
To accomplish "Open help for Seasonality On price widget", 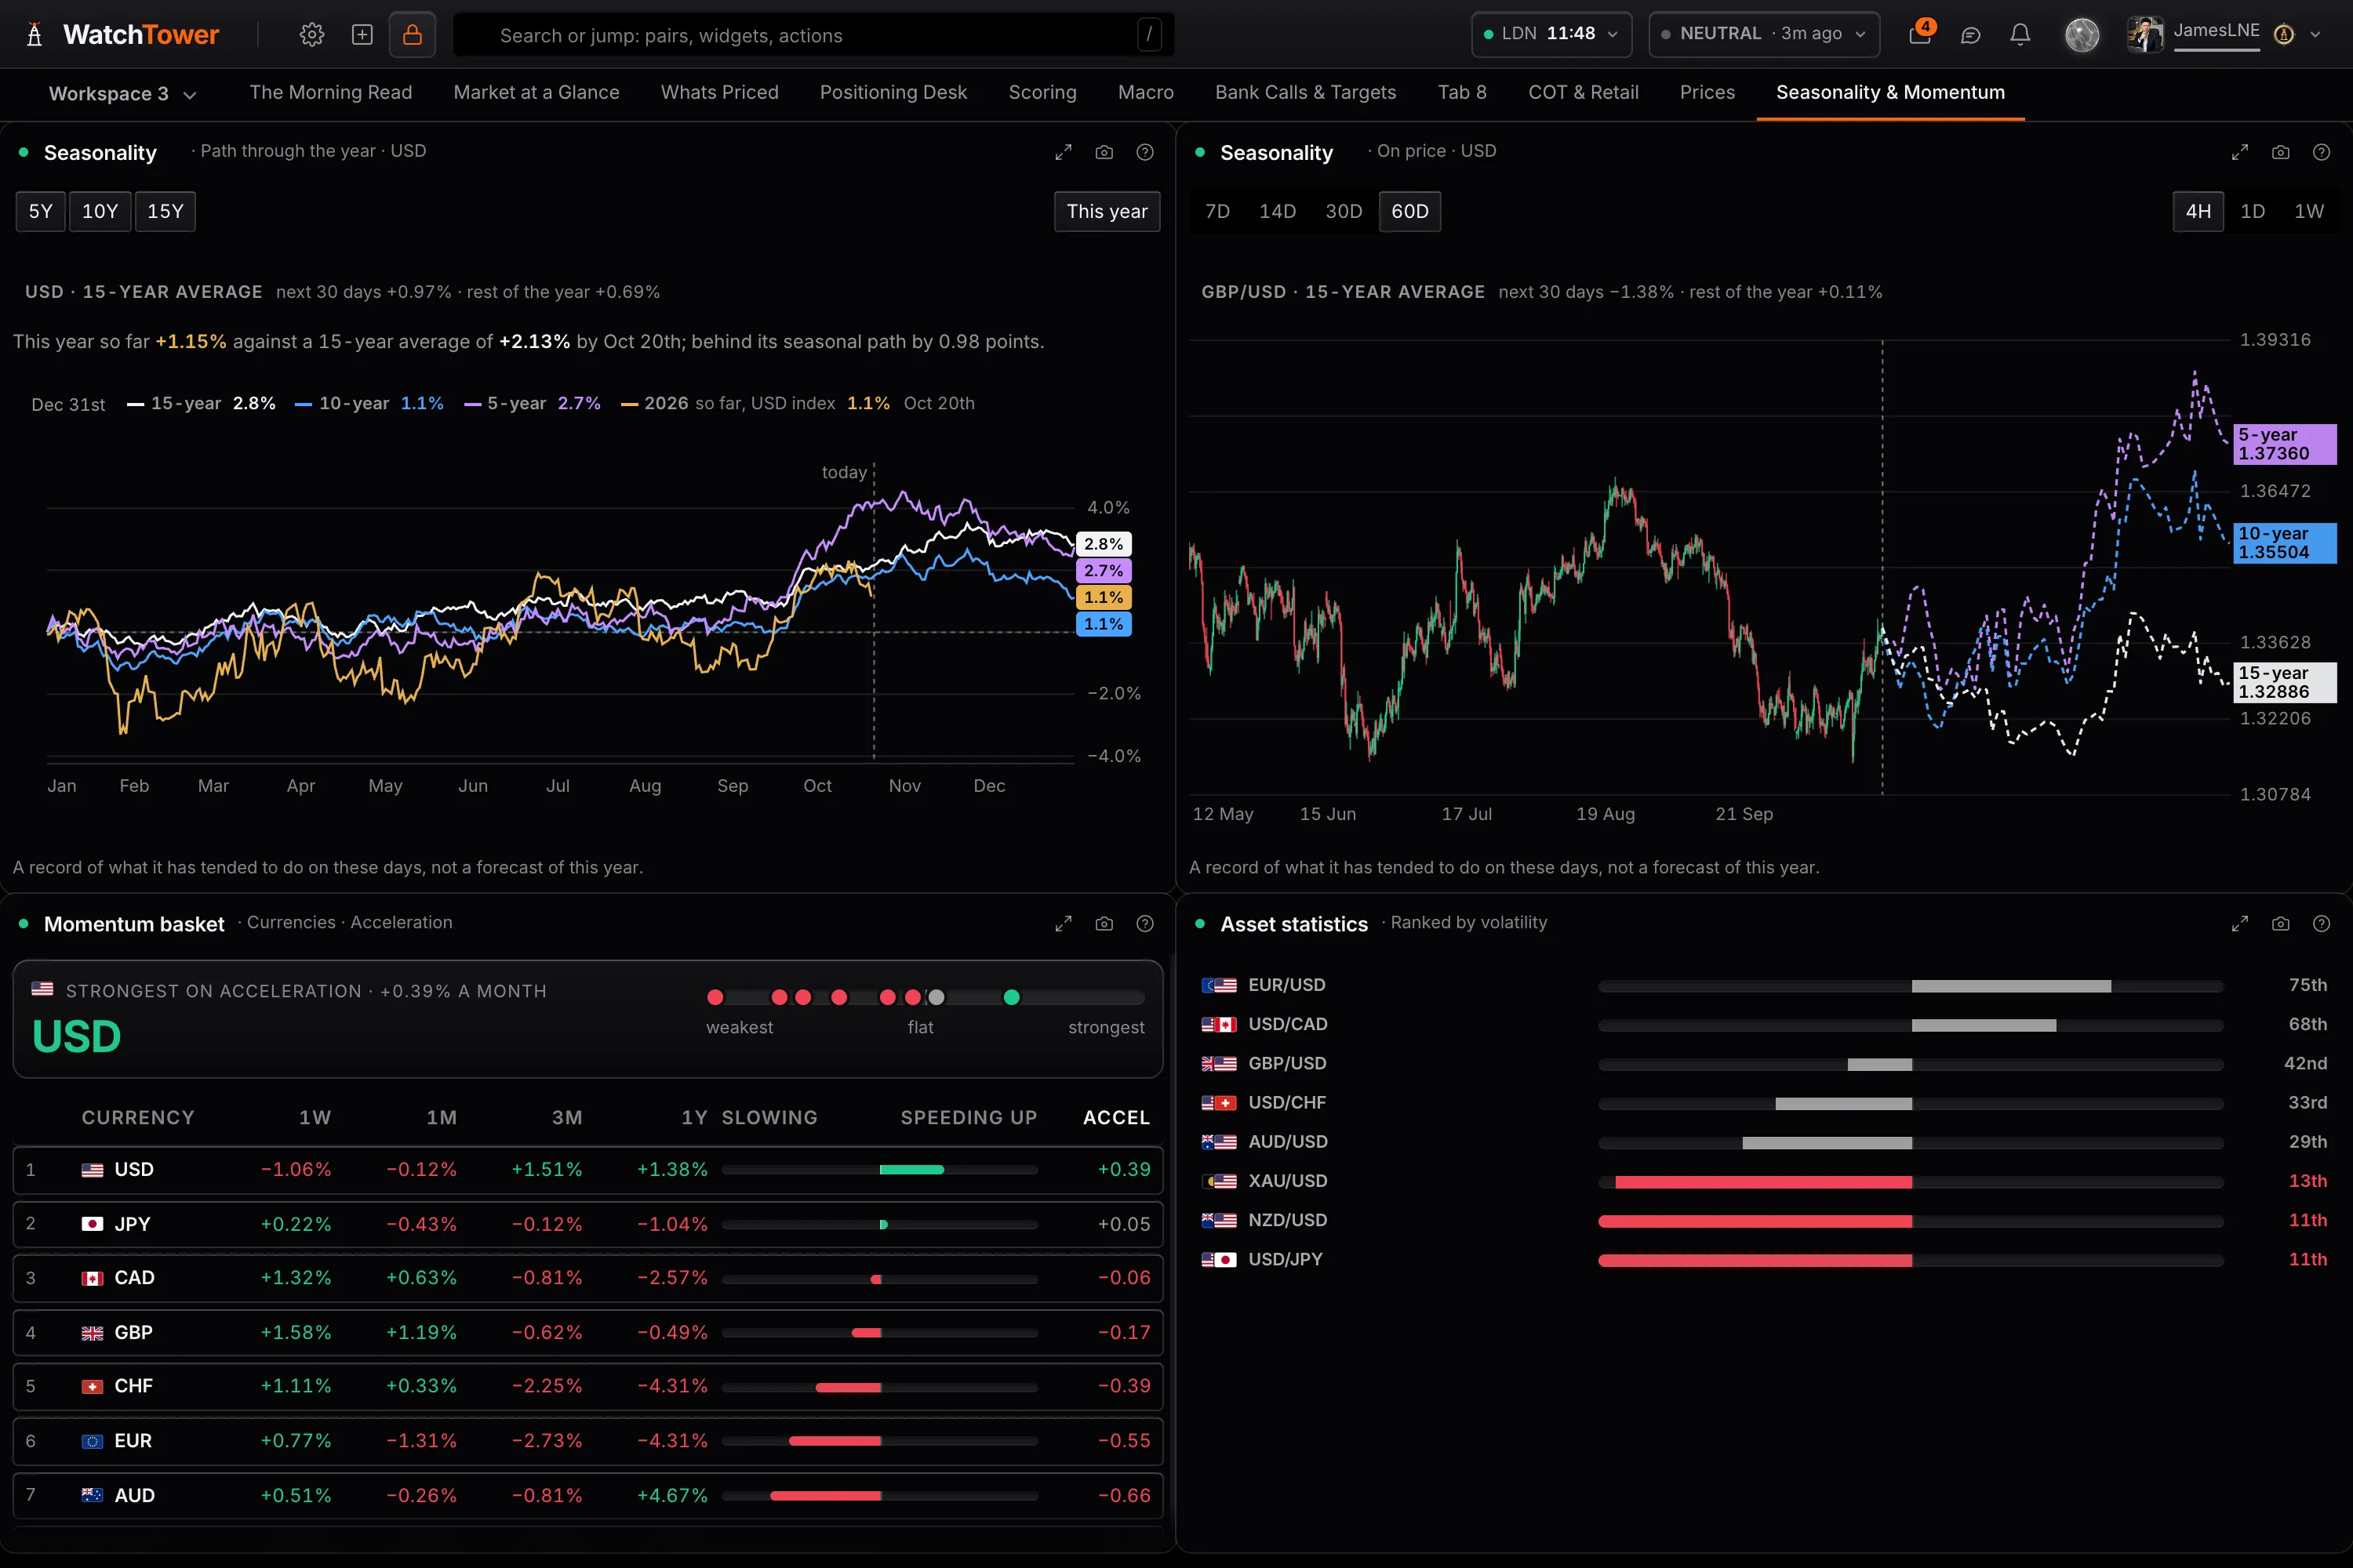I will click(2322, 152).
